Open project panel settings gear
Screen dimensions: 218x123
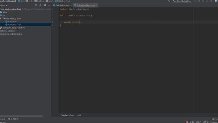(x=45, y=5)
